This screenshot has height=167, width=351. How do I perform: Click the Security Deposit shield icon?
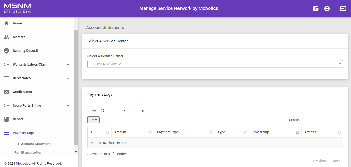(7, 51)
